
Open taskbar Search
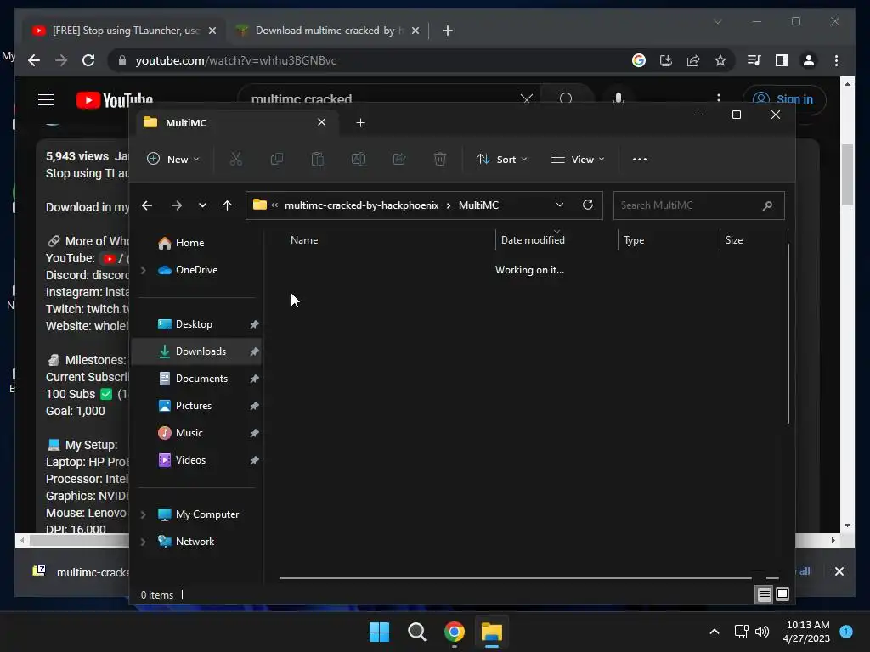(x=416, y=632)
